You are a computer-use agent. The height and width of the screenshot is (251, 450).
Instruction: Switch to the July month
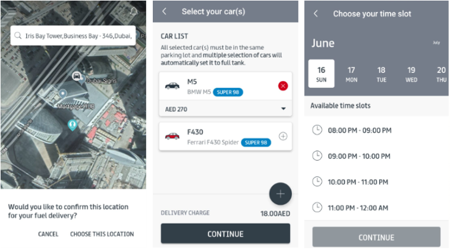coord(436,43)
